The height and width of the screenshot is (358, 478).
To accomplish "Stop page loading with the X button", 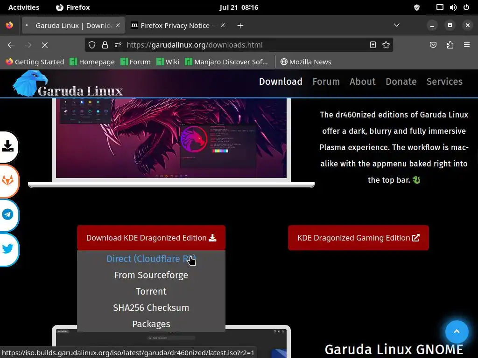I will pyautogui.click(x=45, y=45).
